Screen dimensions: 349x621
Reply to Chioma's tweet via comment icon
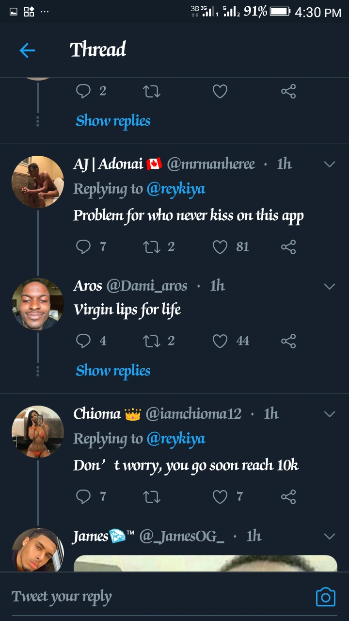[83, 496]
